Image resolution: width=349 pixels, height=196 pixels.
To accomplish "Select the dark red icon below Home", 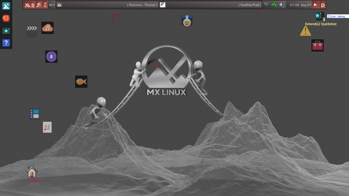I will (34, 182).
